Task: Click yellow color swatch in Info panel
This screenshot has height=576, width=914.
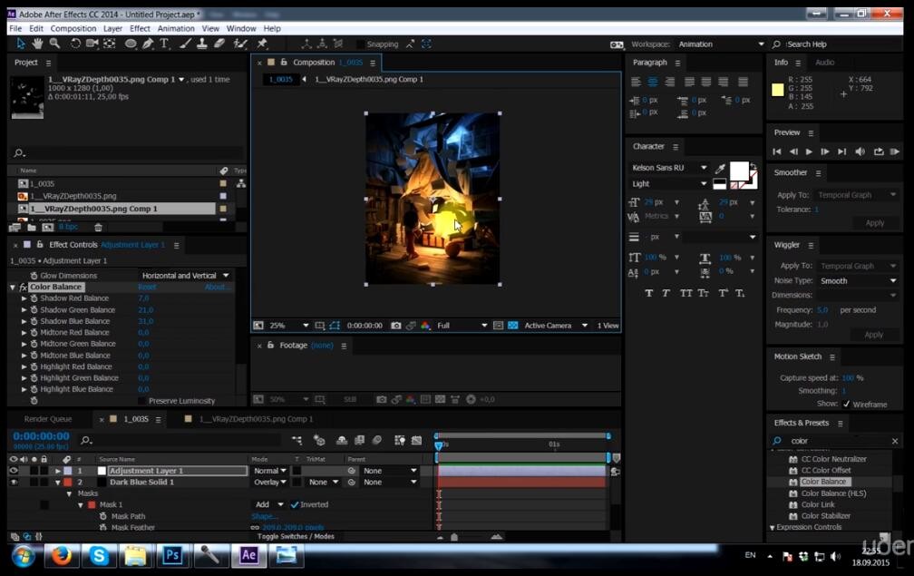Action: [x=778, y=89]
